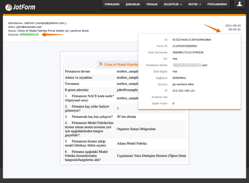
Task: Click the Sunucu value go-workers-69sr
Action: [x=183, y=84]
